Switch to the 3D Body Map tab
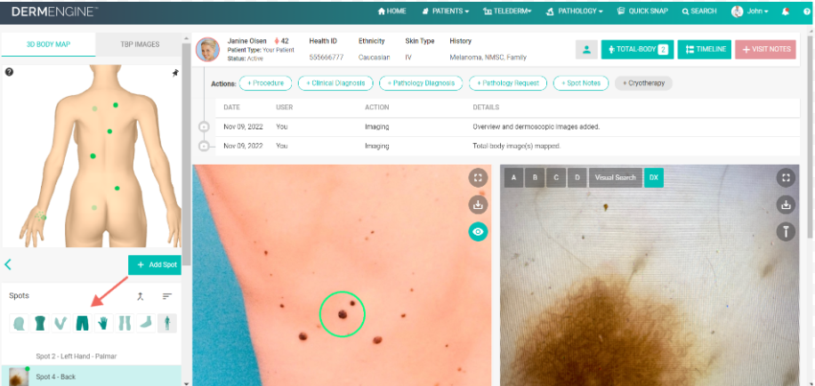The height and width of the screenshot is (386, 815). 48,44
